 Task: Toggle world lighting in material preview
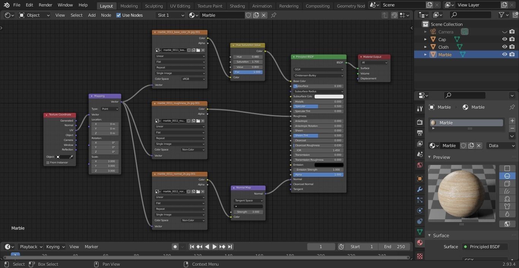pos(507,224)
